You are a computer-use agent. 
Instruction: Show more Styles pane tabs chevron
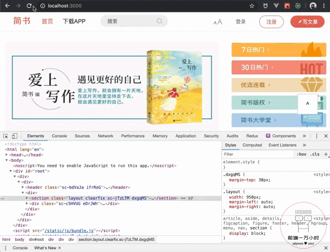coord(304,145)
